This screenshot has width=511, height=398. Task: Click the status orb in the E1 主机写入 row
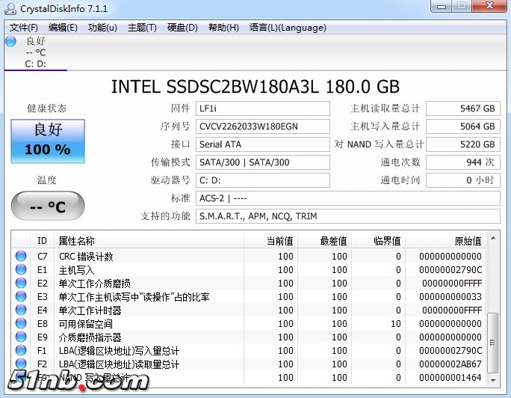(x=21, y=270)
